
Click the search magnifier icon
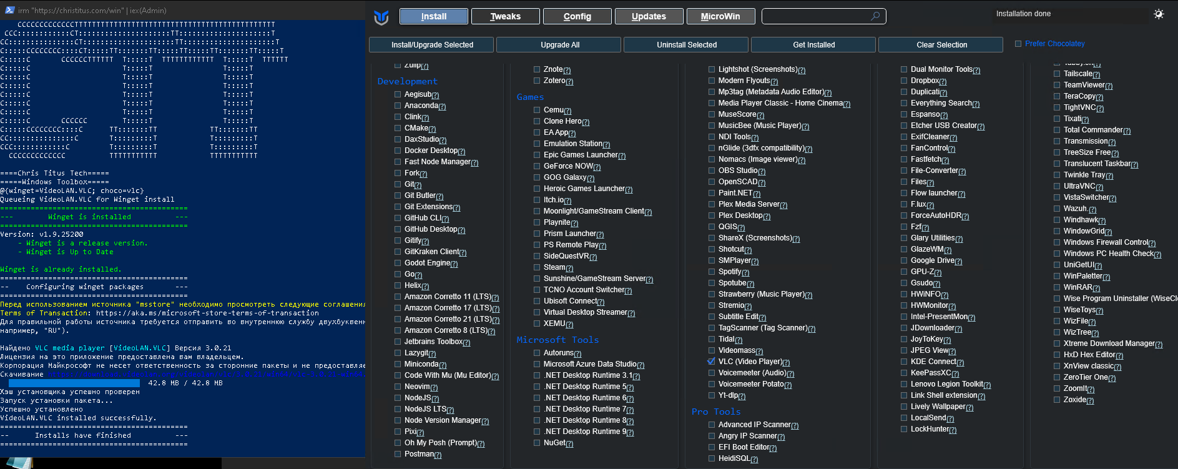875,16
